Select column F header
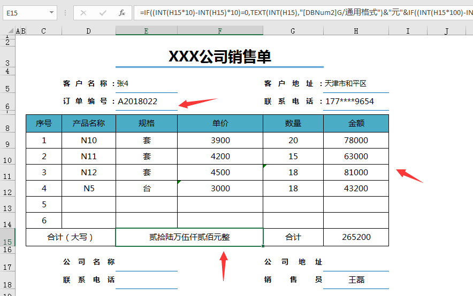 [220, 30]
